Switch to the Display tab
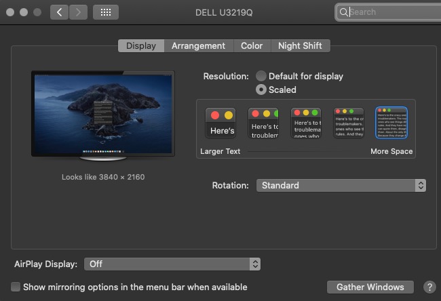The width and height of the screenshot is (441, 301). tap(141, 46)
